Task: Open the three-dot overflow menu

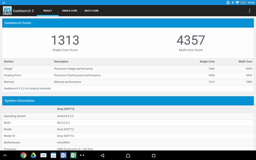Action: 250,11
